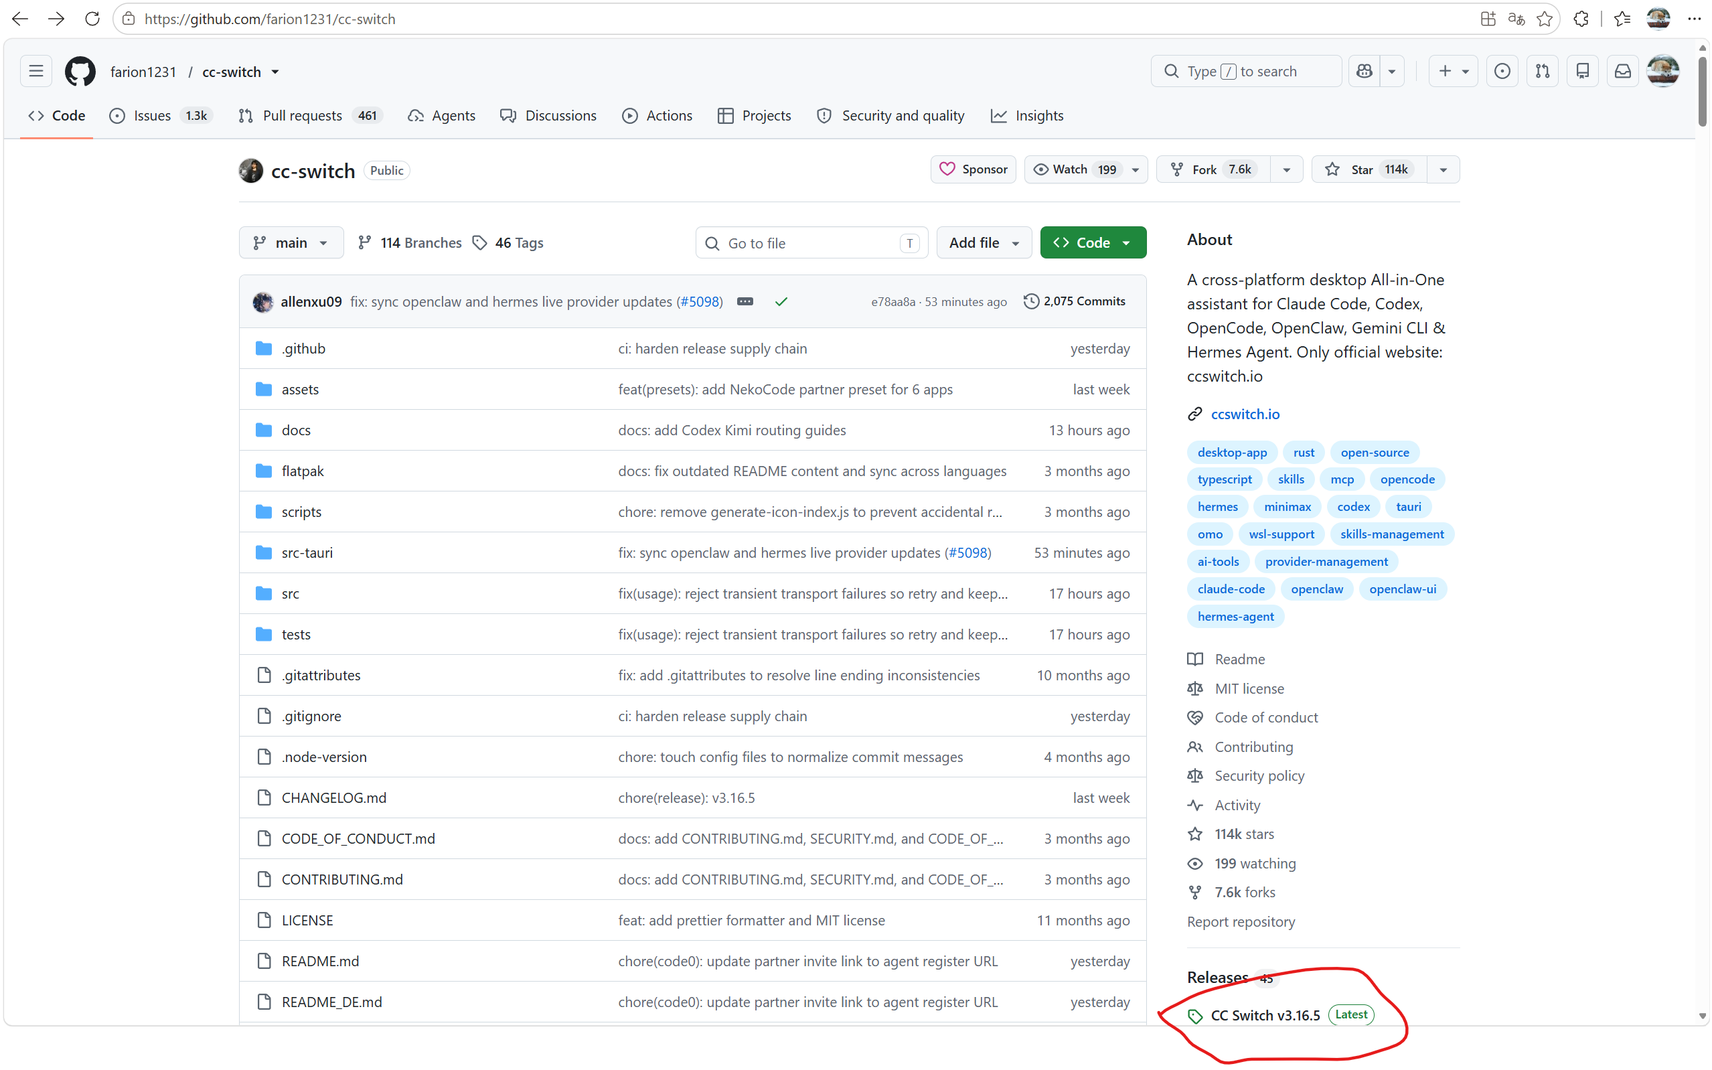This screenshot has height=1070, width=1712.
Task: Open the issues icon in the header
Action: tap(1502, 72)
